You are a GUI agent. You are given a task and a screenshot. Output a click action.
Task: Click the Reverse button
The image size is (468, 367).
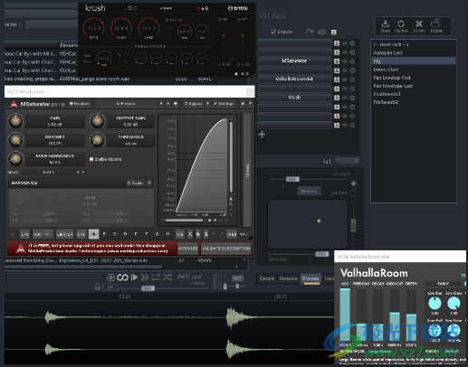click(x=309, y=191)
